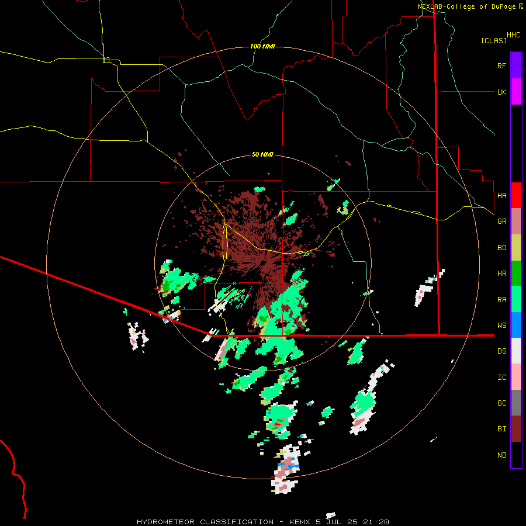Click the UK magenta legend swatch
Viewport: 526px width, 526px height.
516,92
